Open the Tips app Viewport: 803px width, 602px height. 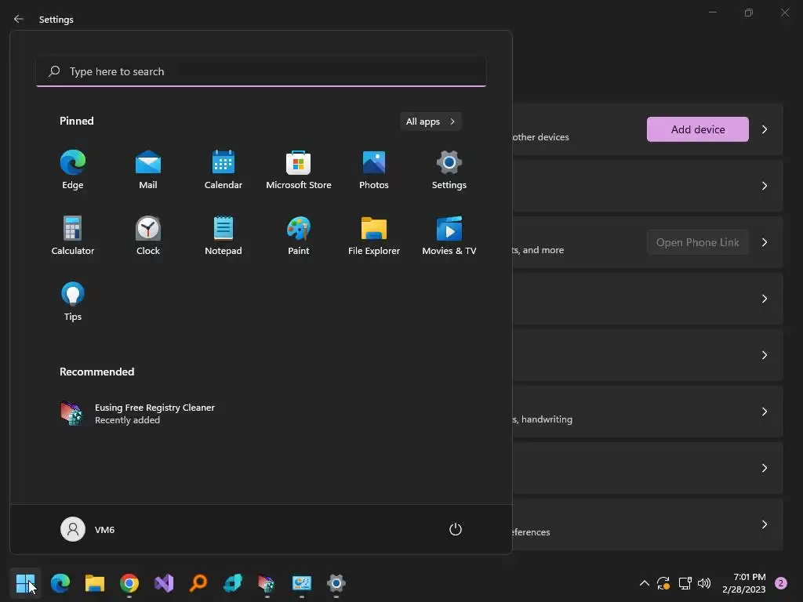click(x=73, y=302)
